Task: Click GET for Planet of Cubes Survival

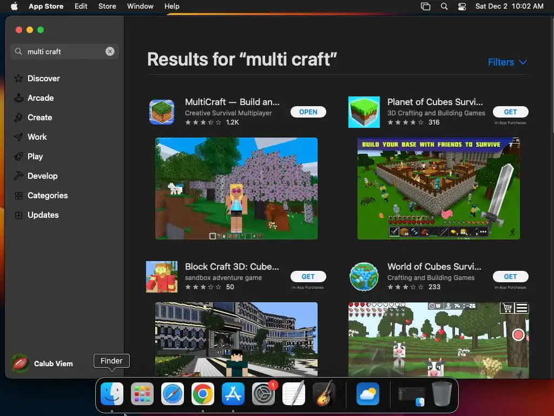Action: [511, 112]
